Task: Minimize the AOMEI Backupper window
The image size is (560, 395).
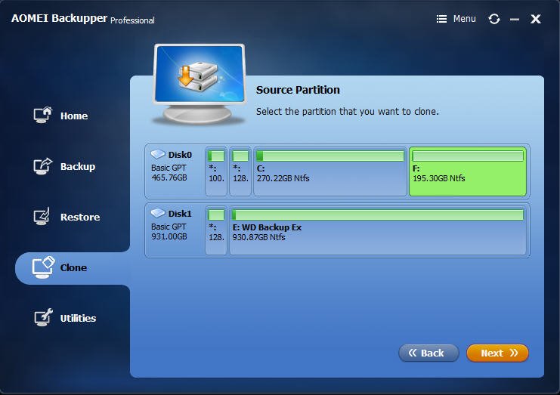Action: pyautogui.click(x=515, y=20)
